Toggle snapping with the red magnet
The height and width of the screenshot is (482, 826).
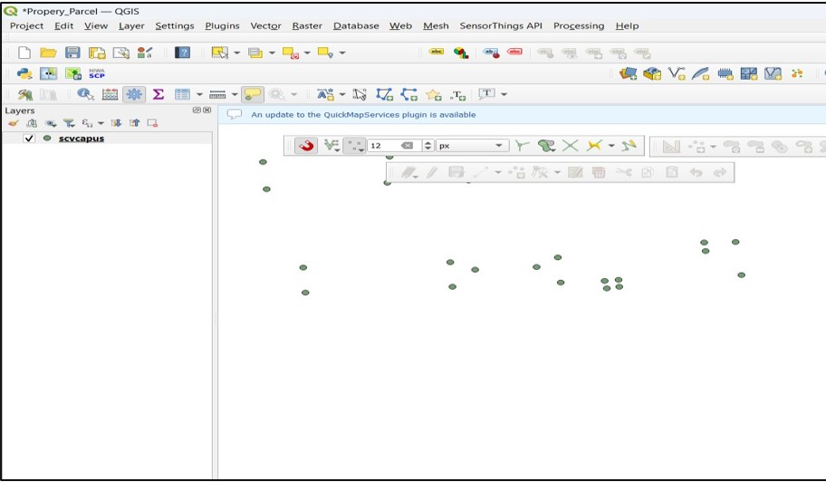305,145
